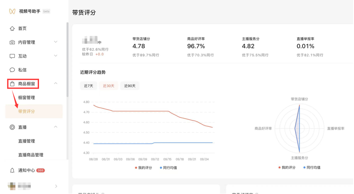Screen dimensions: 354x194
Task: Expand the 内容管理 dropdown arrow
Action: point(56,42)
